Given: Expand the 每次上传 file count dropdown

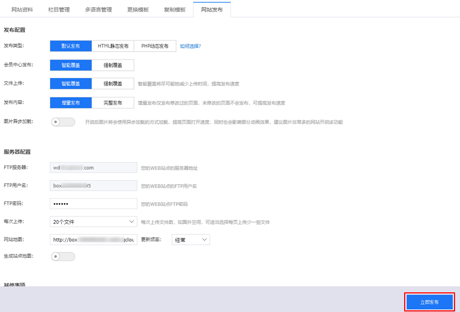Looking at the screenshot, I should tap(93, 222).
